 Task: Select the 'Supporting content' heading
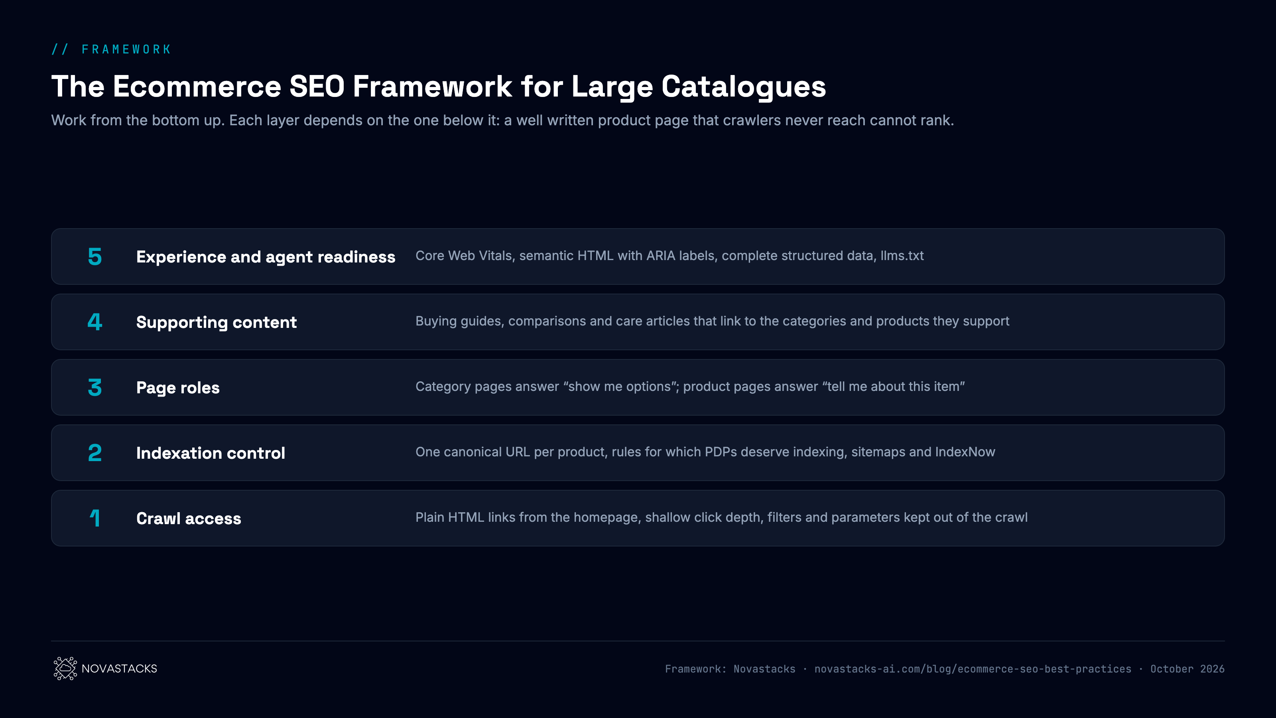pyautogui.click(x=217, y=322)
